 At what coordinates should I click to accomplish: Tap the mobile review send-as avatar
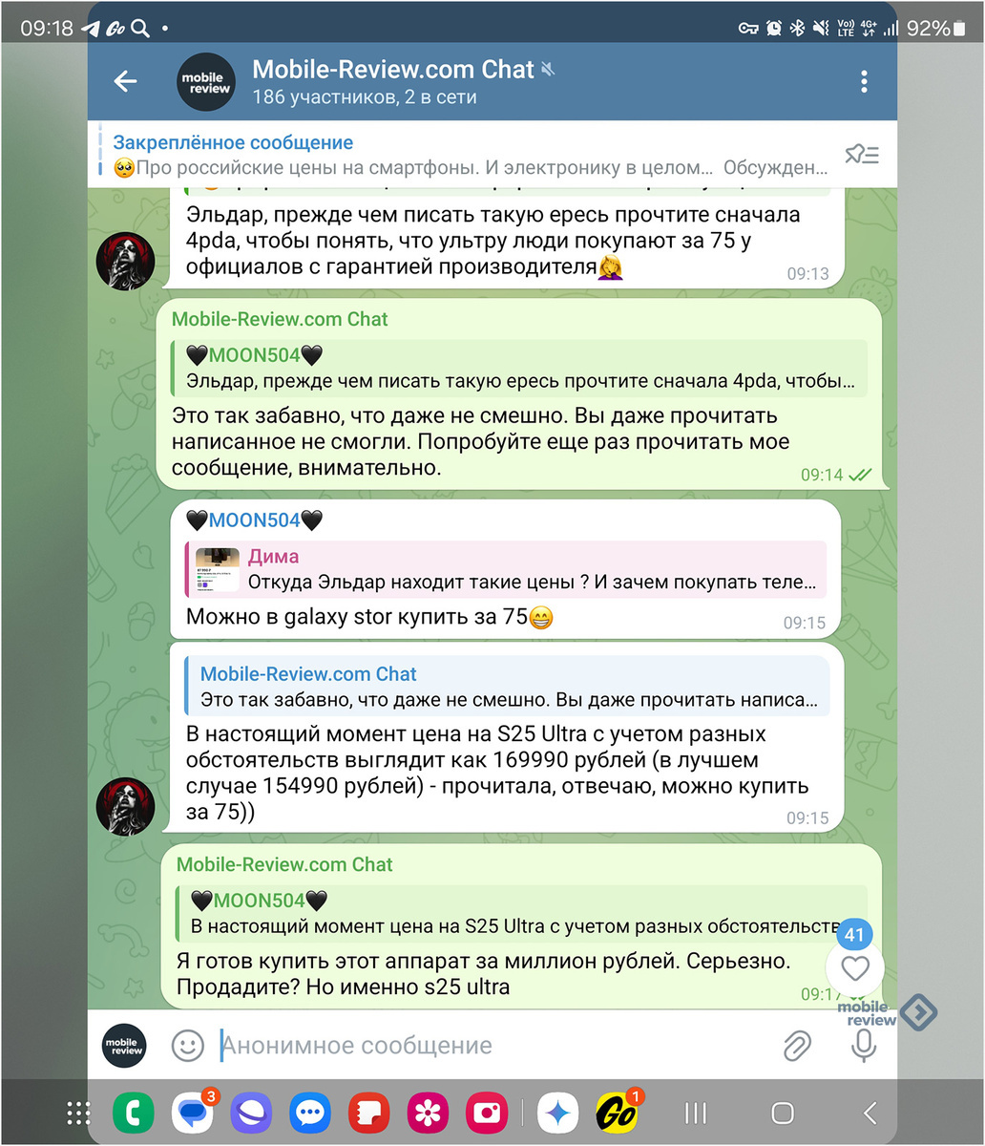click(125, 1046)
